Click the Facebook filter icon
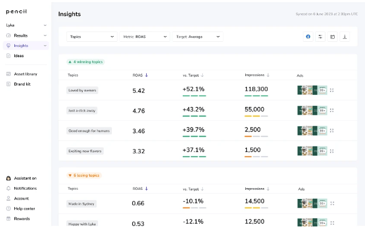Screen dimensions: 365x227 tap(308, 37)
